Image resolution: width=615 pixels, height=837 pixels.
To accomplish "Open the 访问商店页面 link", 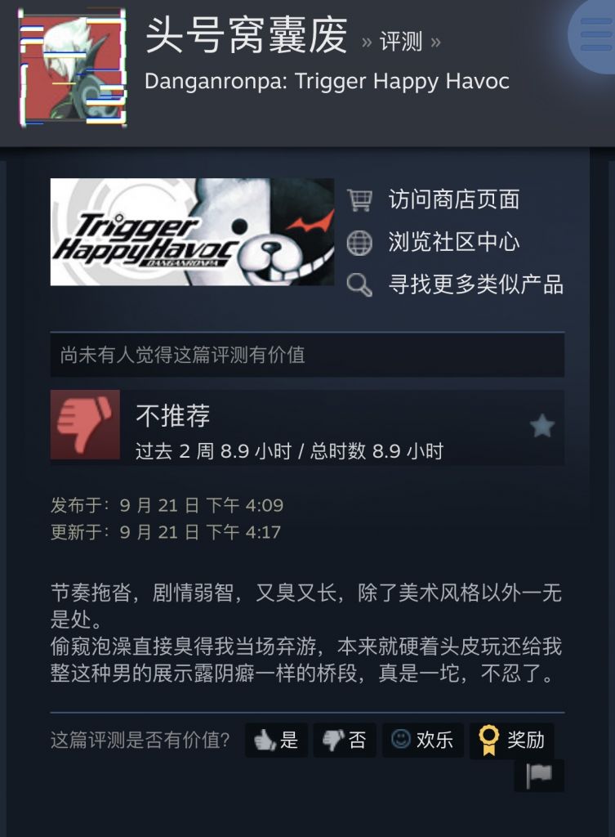I will [454, 199].
